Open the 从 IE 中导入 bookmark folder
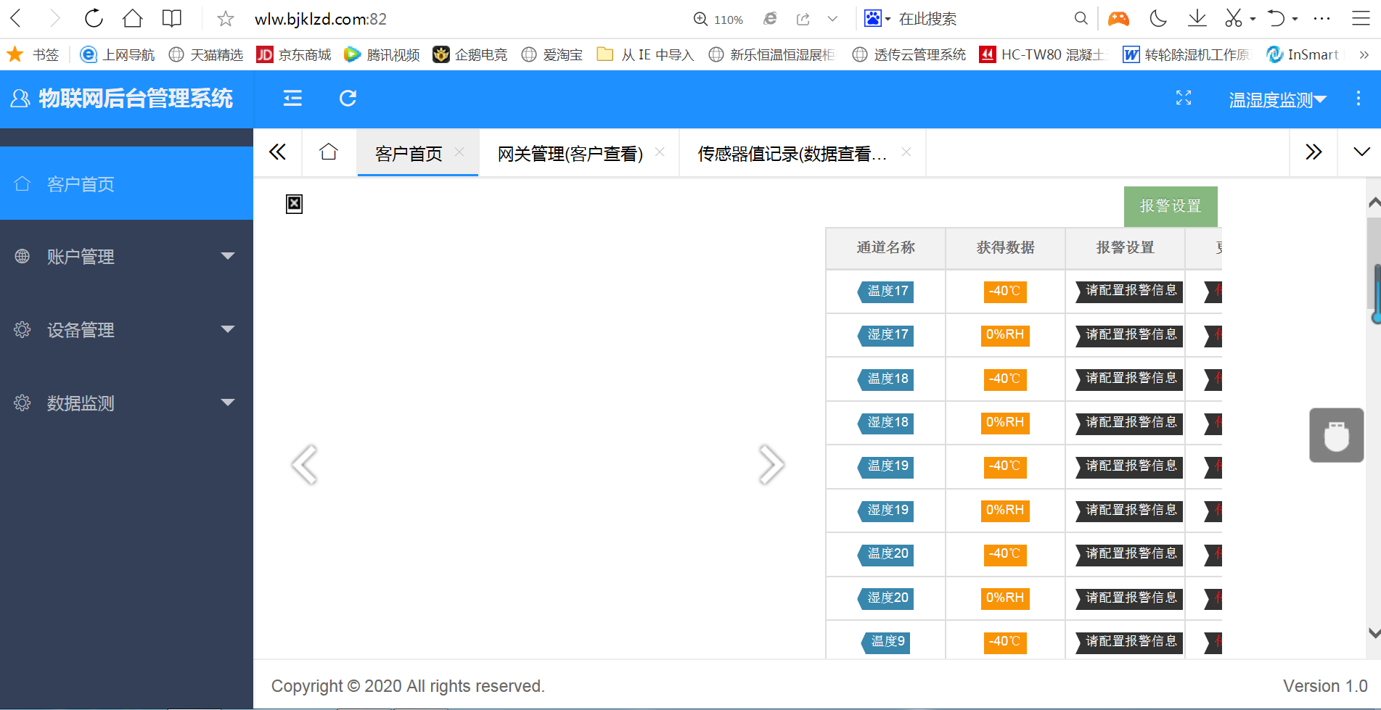This screenshot has height=710, width=1381. coord(645,54)
